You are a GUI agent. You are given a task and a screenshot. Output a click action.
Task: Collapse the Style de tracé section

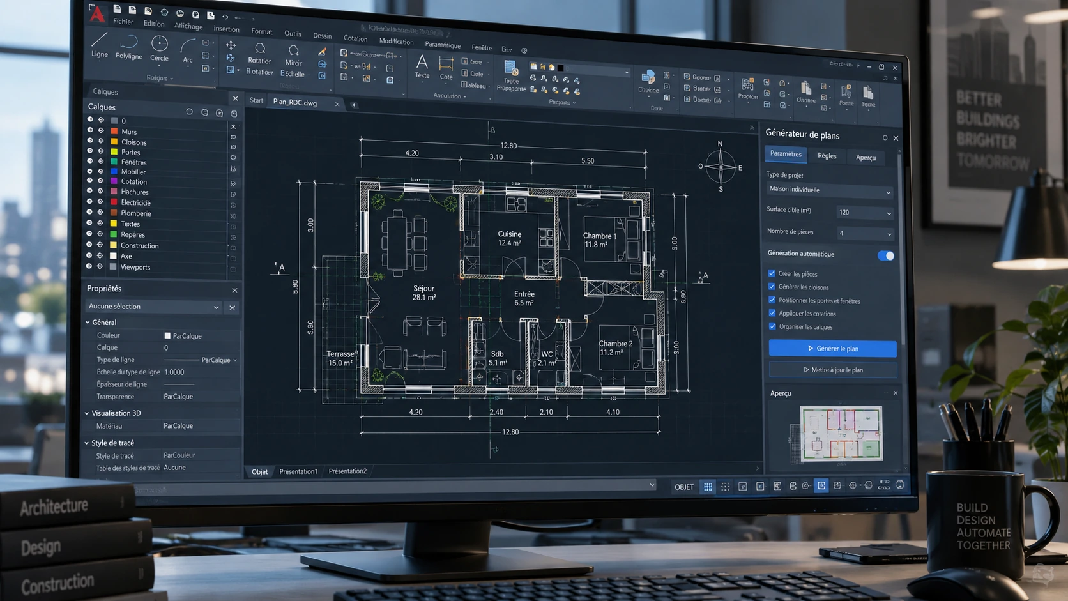(87, 443)
